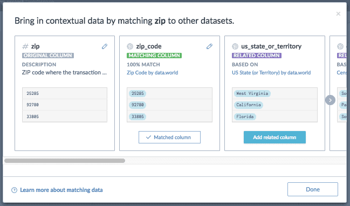Viewport: 350px width, 206px height.
Task: Advance to next related columns with arrow
Action: pos(331,100)
